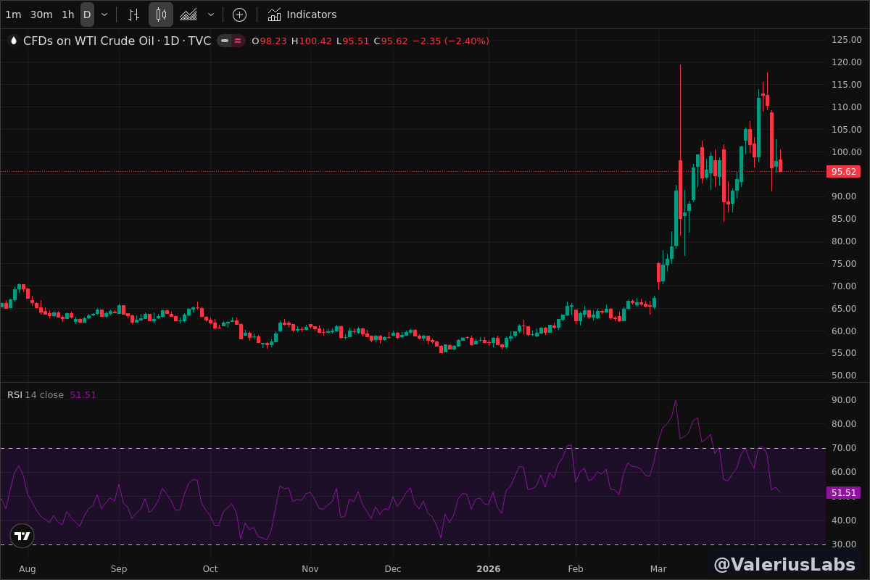Click the 51.51 RSI value tag on axis

(x=843, y=493)
